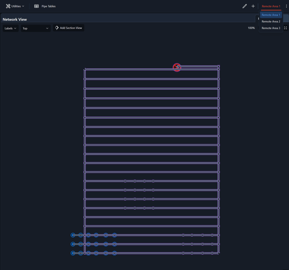Open Pipe Tables
289x270 pixels.
point(45,6)
